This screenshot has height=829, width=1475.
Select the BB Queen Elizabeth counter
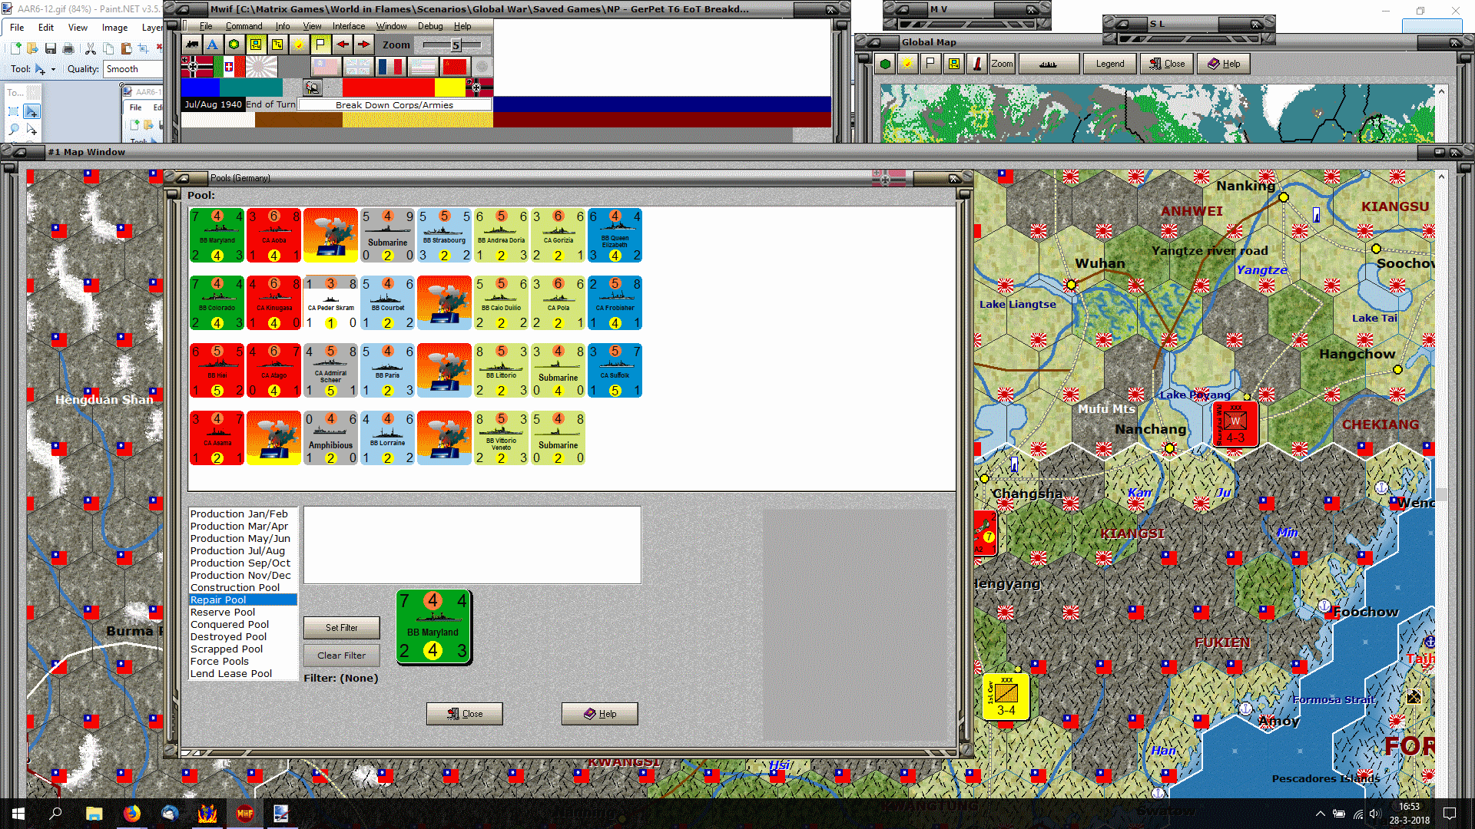pos(615,235)
